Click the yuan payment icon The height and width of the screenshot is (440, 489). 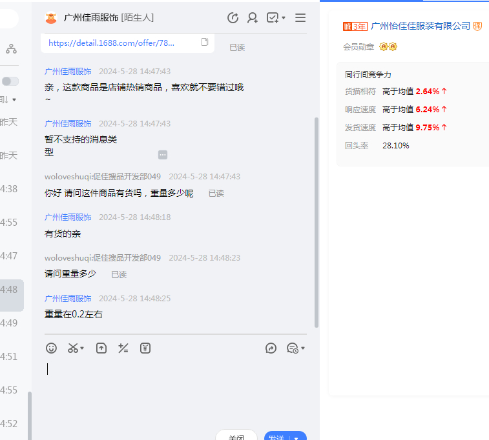point(145,348)
